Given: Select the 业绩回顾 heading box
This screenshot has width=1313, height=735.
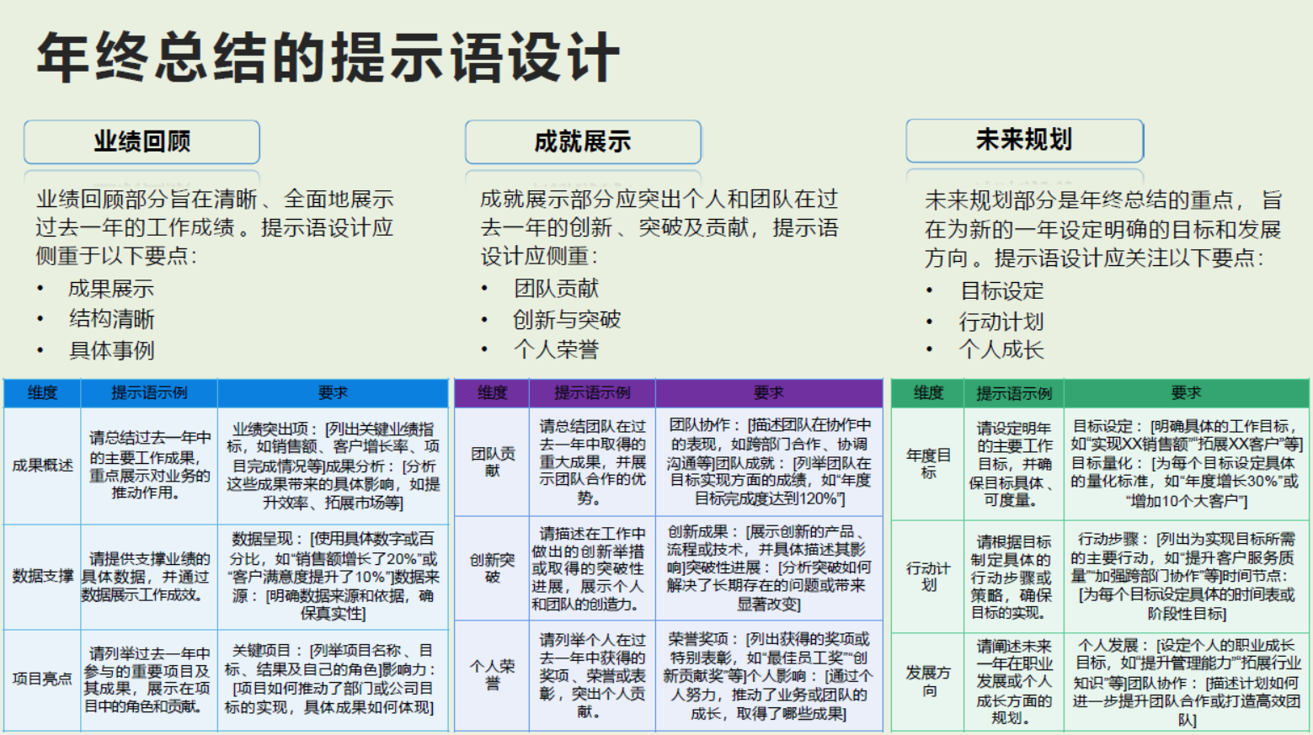Looking at the screenshot, I should point(141,141).
